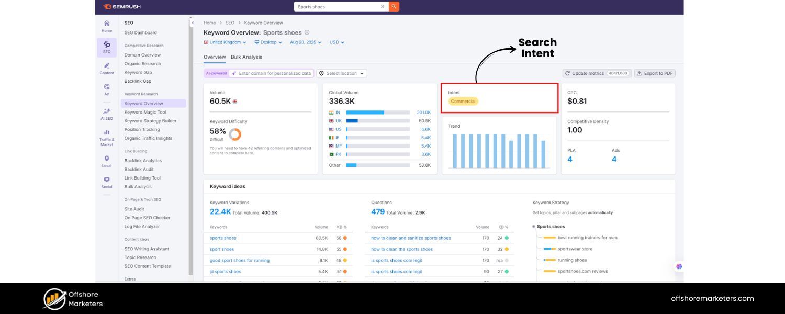Click the domain input for personalized data
The height and width of the screenshot is (314, 785).
click(271, 73)
